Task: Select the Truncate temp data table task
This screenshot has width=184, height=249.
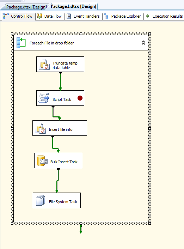Action: tap(60, 64)
